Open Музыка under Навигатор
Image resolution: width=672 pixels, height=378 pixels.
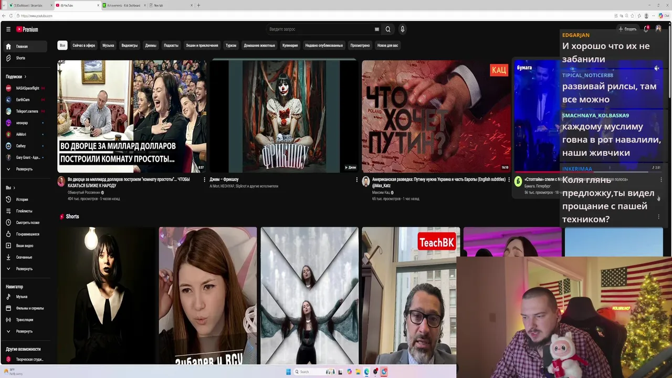[24, 297]
